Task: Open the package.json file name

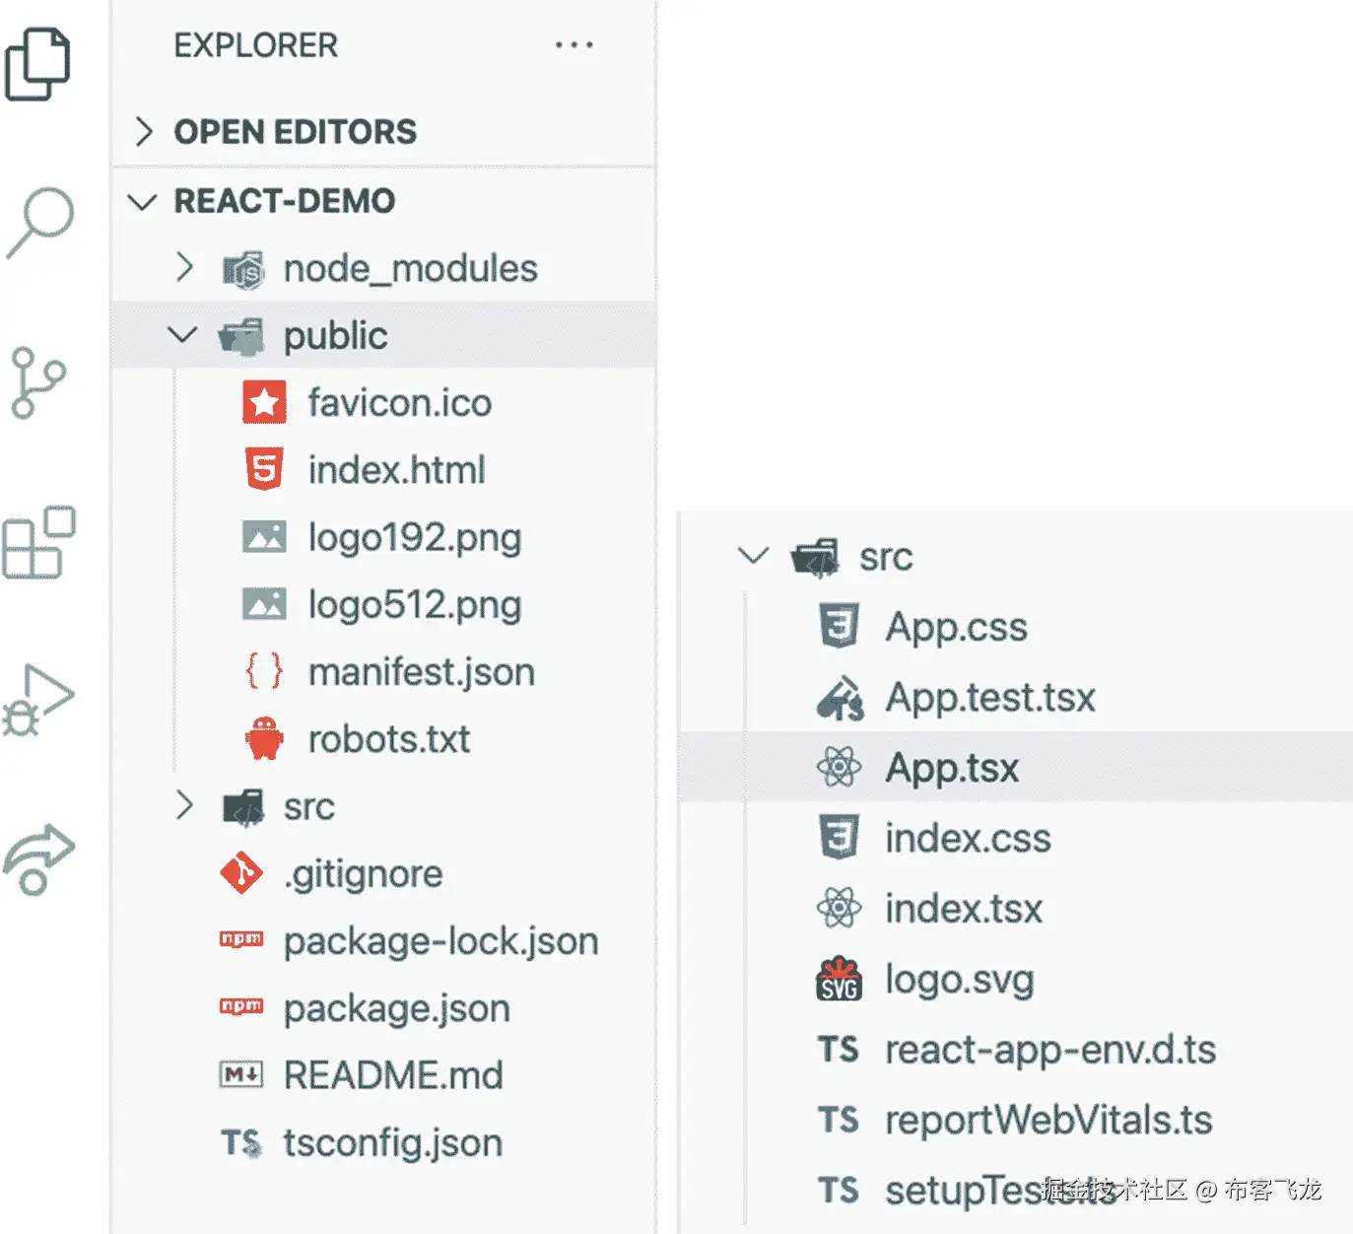Action: click(396, 1008)
